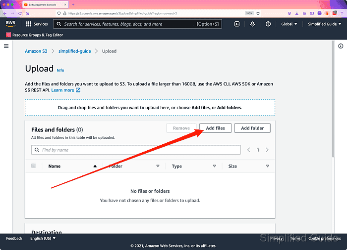Viewport: 347px width, 250px height.
Task: Open the browser application menu icon
Action: coord(342,13)
